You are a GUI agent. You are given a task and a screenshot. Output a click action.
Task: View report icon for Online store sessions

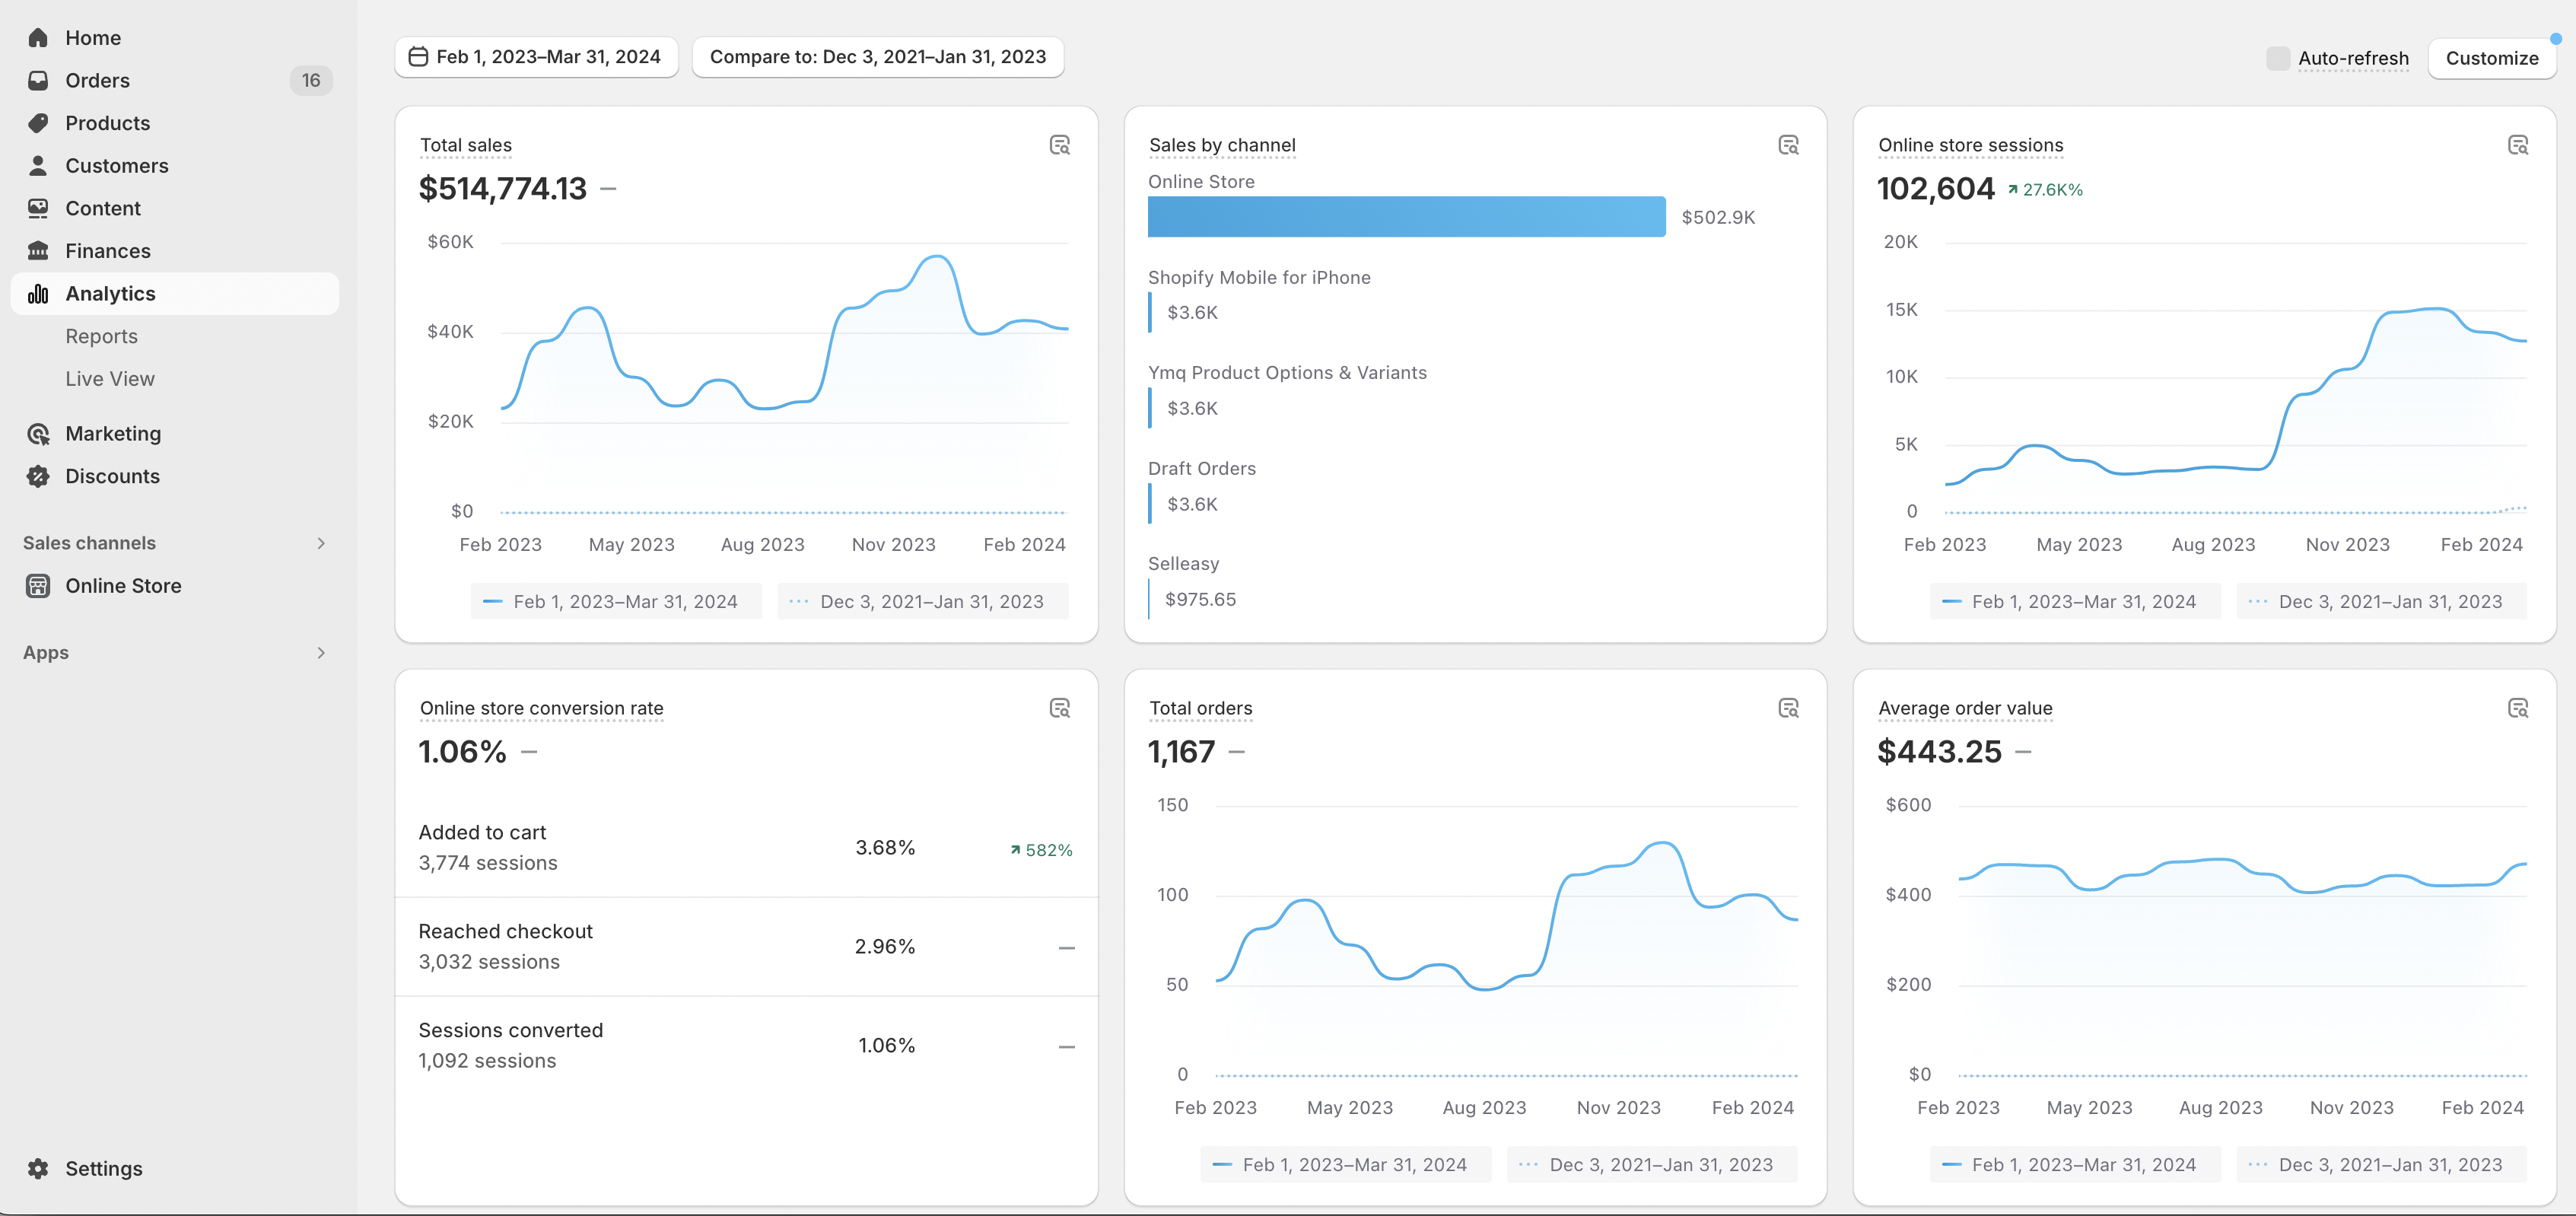2518,145
